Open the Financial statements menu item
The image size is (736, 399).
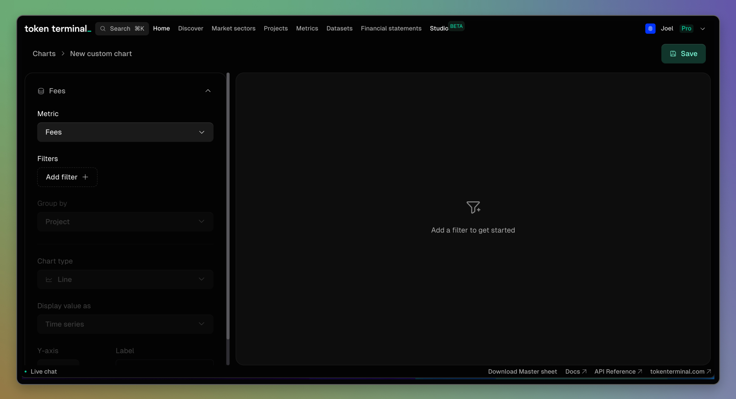(x=391, y=29)
